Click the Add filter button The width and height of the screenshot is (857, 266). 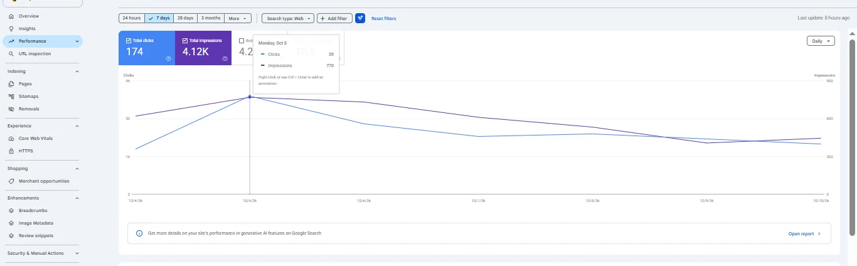coord(334,18)
